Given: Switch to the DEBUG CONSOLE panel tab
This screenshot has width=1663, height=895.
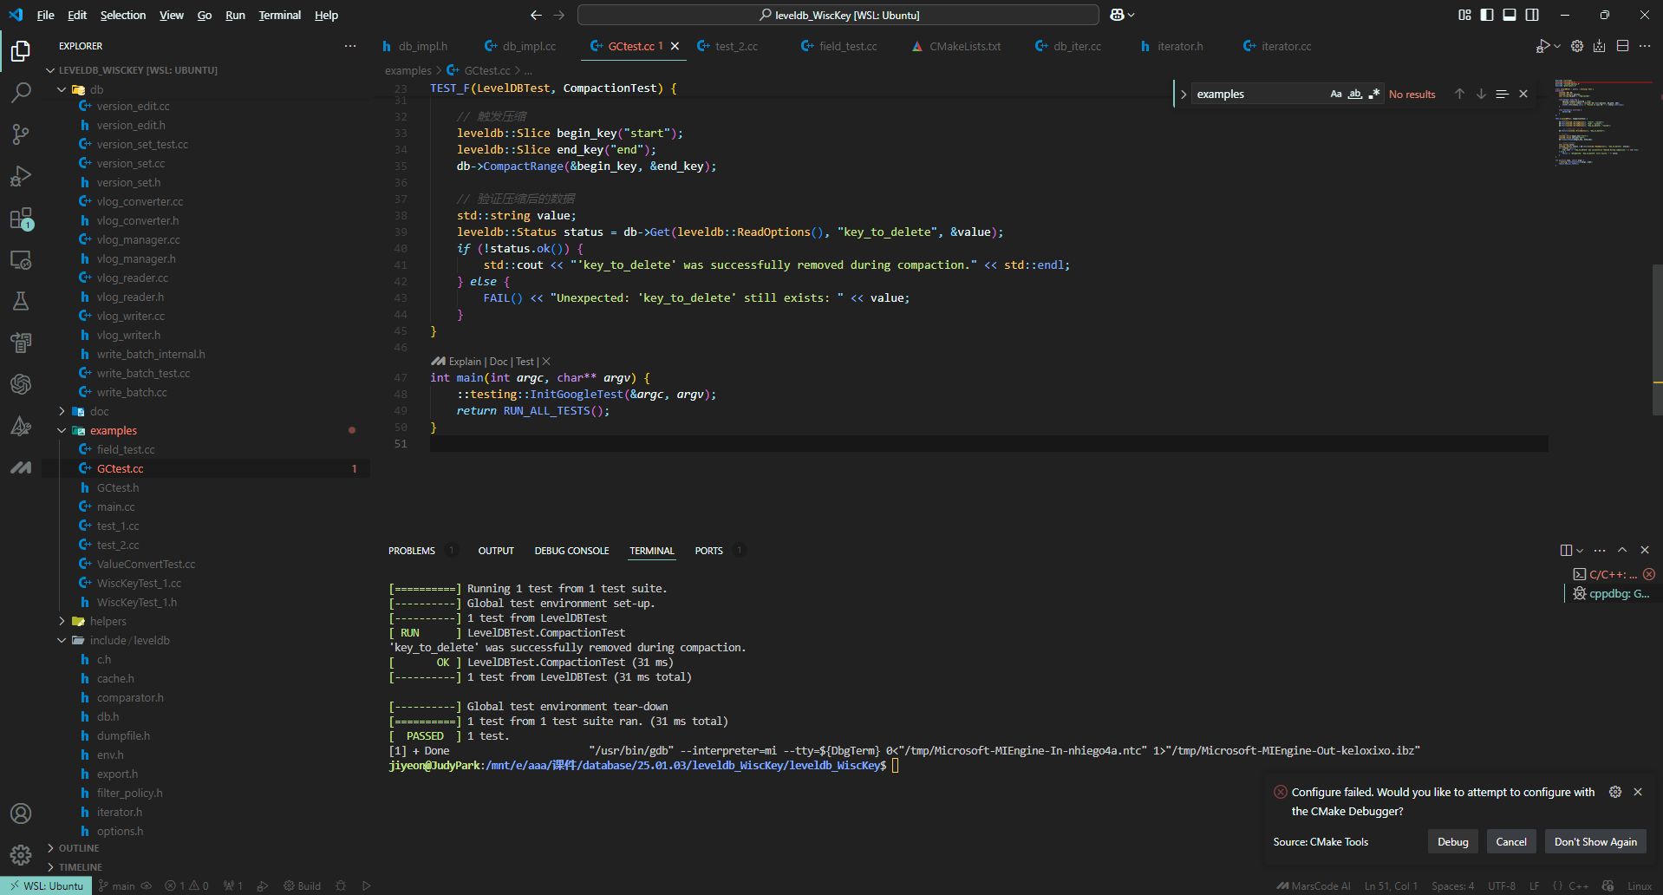Looking at the screenshot, I should click(x=571, y=551).
